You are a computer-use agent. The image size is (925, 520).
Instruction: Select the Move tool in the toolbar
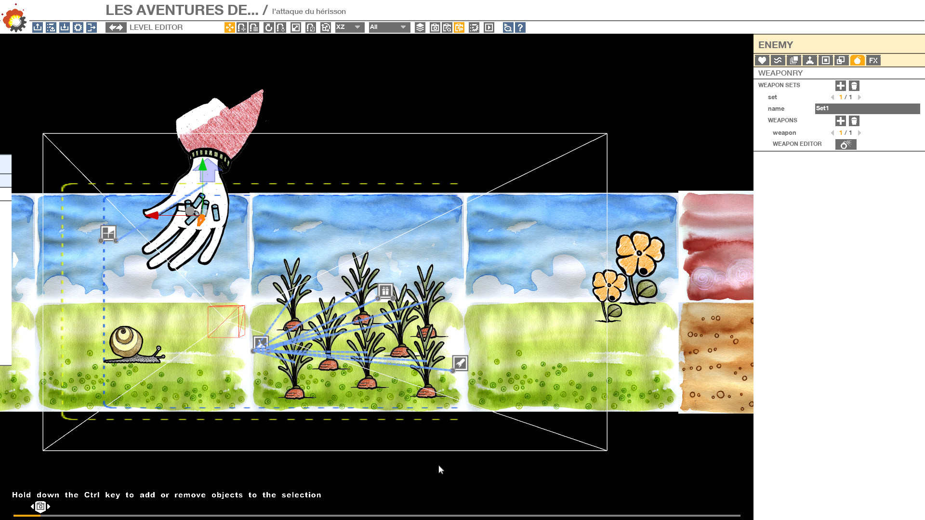[230, 27]
